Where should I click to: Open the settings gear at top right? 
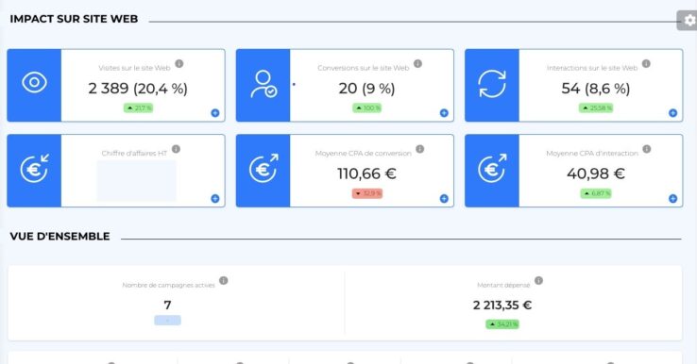point(688,21)
